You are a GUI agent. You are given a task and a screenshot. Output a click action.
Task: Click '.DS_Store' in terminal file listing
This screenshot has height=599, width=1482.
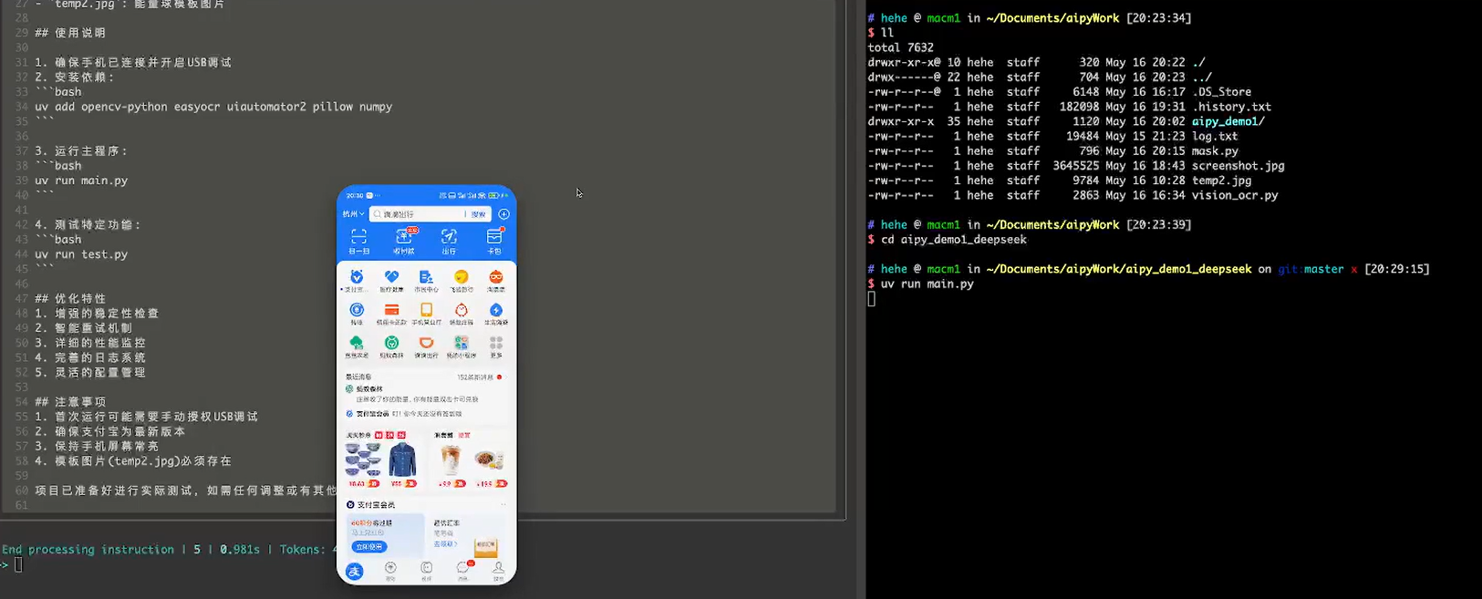[1221, 92]
